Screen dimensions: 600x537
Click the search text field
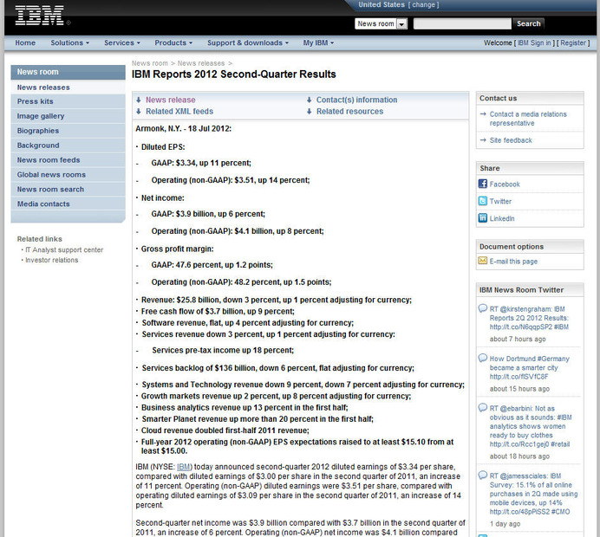[462, 23]
